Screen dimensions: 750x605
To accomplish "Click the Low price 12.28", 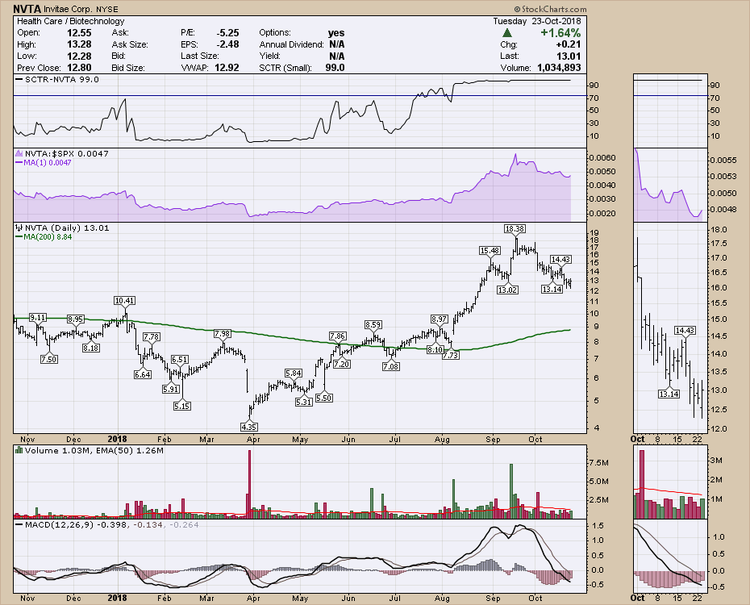I will pyautogui.click(x=79, y=56).
